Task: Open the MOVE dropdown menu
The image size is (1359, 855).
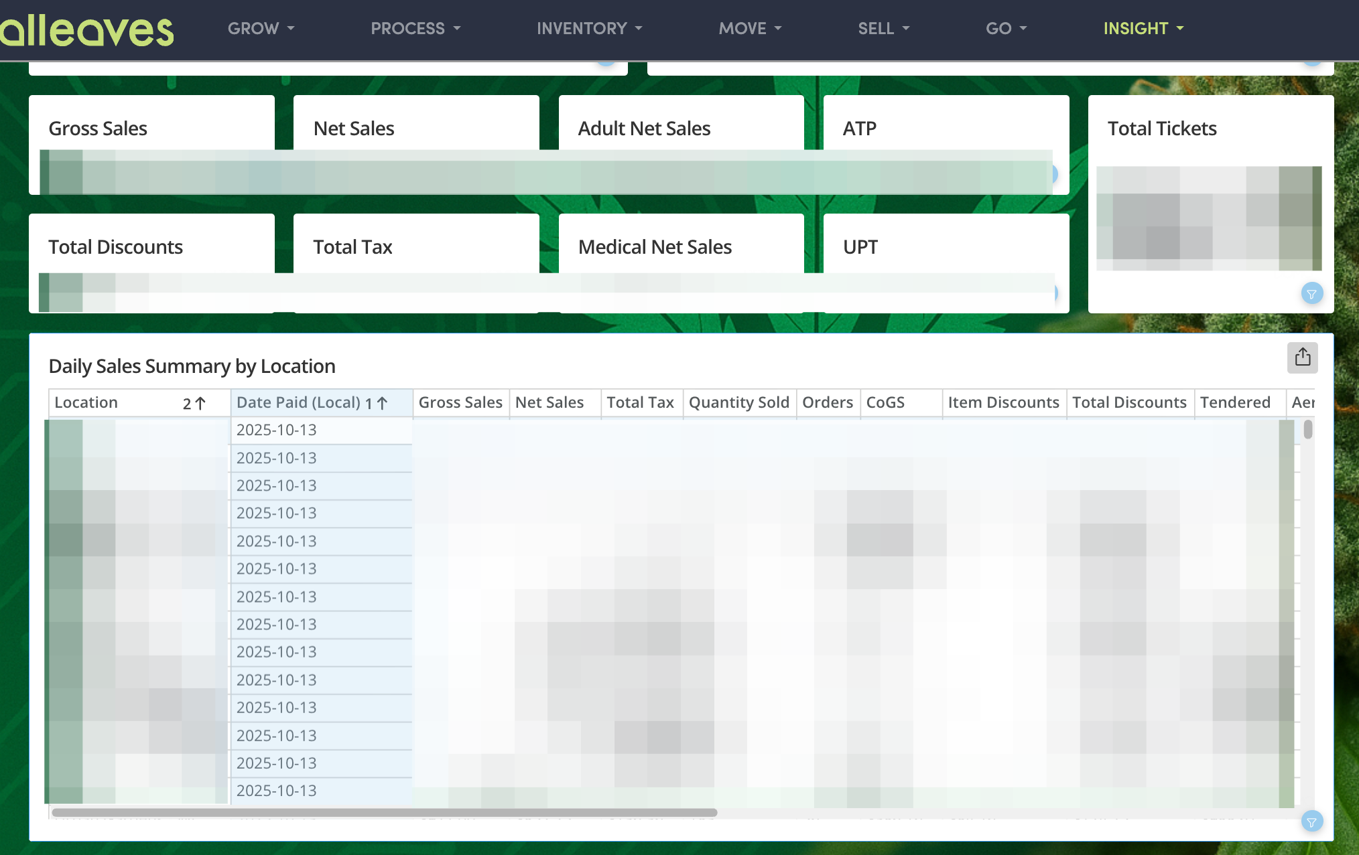Action: pos(750,29)
